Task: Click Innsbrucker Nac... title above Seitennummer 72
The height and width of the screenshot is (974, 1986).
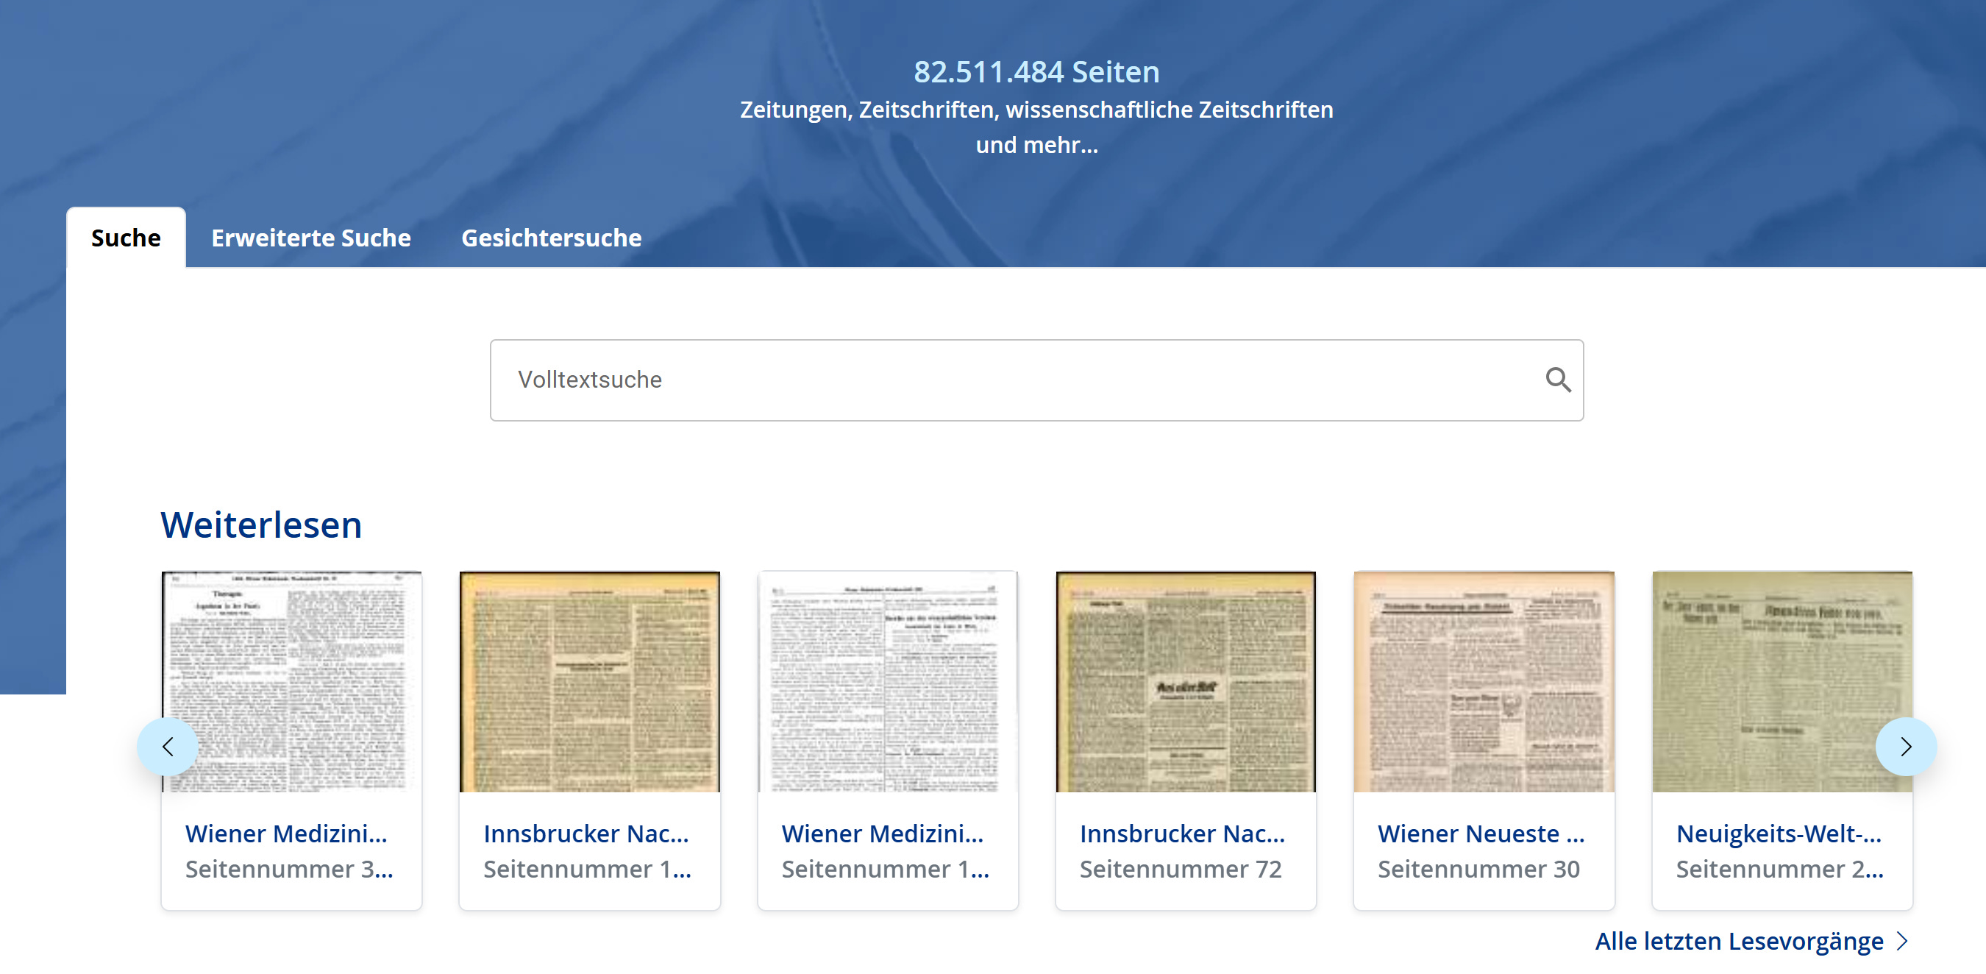Action: (x=1182, y=833)
